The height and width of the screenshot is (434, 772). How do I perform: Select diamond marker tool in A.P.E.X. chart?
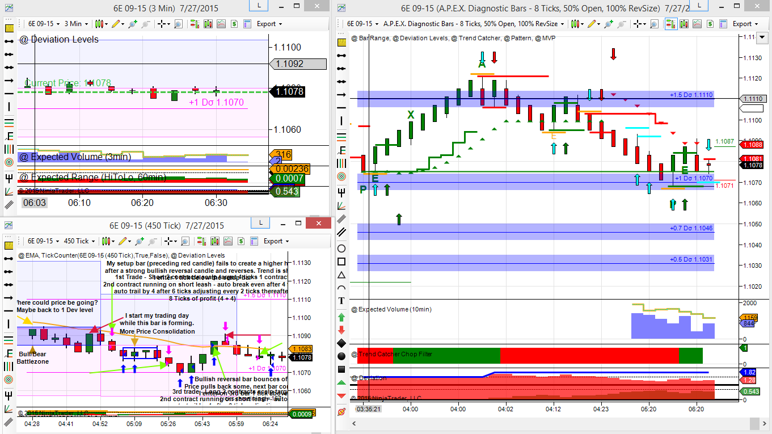point(341,343)
